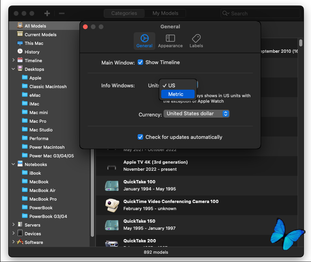The width and height of the screenshot is (311, 262).
Task: Click the MacBook Pro folder icon
Action: click(x=25, y=198)
